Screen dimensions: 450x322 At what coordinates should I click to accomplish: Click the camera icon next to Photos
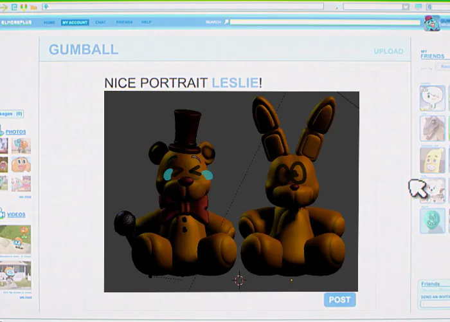point(1,131)
